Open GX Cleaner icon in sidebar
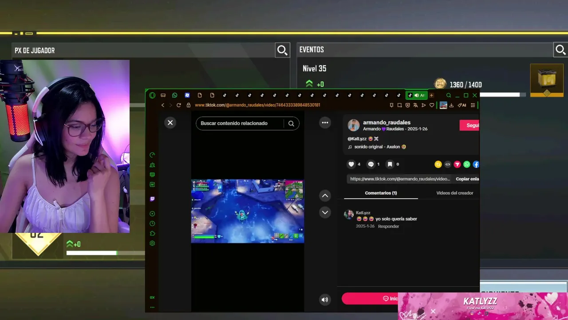Image resolution: width=568 pixels, height=320 pixels. click(x=152, y=165)
